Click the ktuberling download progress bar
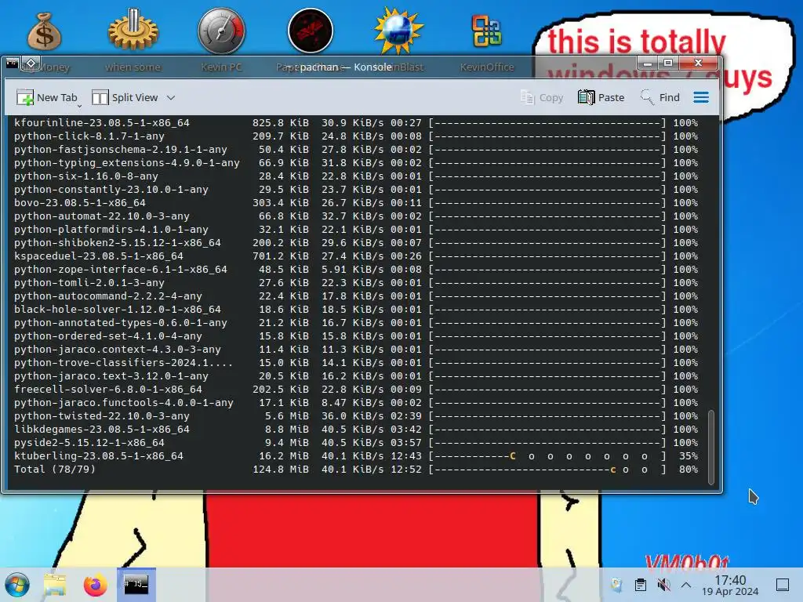Screen dimensions: 803x602 tap(547, 456)
